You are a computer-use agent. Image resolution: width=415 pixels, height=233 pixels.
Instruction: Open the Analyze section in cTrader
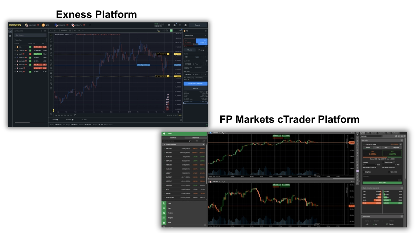pos(184,213)
